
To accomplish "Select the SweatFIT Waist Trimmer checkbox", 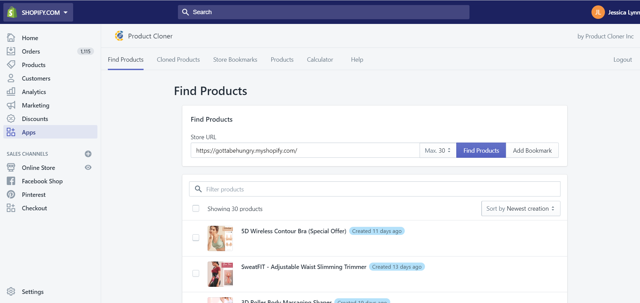I will (196, 273).
